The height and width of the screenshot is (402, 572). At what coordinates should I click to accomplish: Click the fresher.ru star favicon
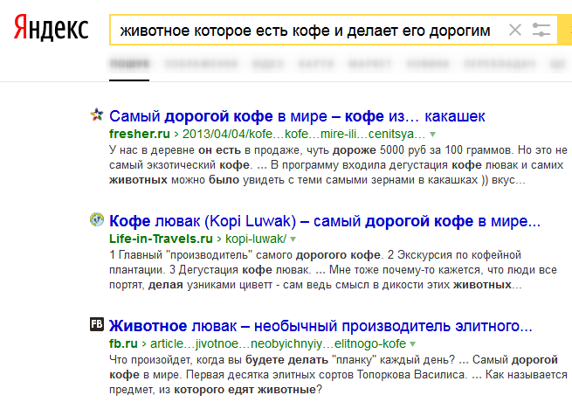tap(97, 115)
